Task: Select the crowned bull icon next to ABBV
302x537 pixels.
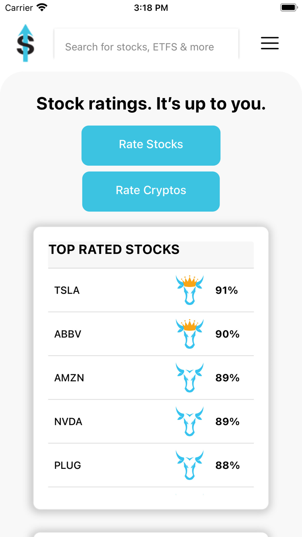Action: pyautogui.click(x=189, y=334)
